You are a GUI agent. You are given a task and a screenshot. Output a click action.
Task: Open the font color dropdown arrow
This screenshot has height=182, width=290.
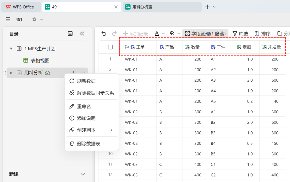[x=163, y=34]
